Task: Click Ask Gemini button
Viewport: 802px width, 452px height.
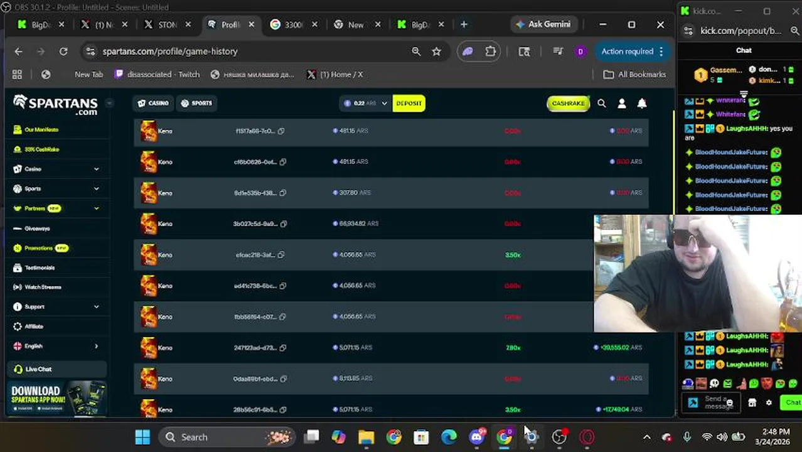Action: [x=542, y=24]
